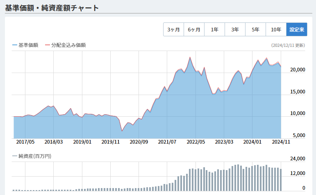Image resolution: width=316 pixels, height=195 pixels.
Task: Switch chart range to 3年
Action: tap(235, 29)
